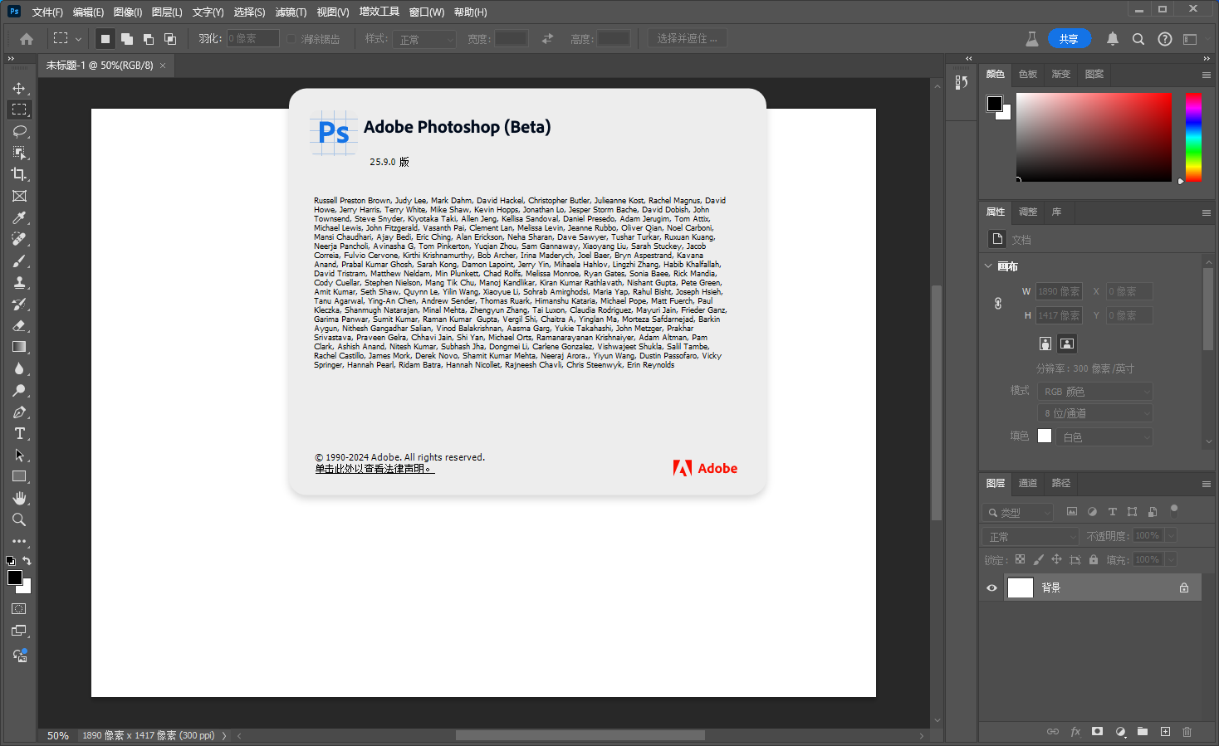
Task: Set canvas orientation to portrait
Action: [x=1045, y=344]
